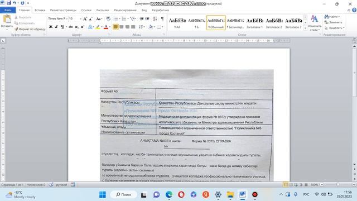Viewport: 357px width, 201px height.
Task: Click the spell check icon in status bar
Action: tap(51, 185)
